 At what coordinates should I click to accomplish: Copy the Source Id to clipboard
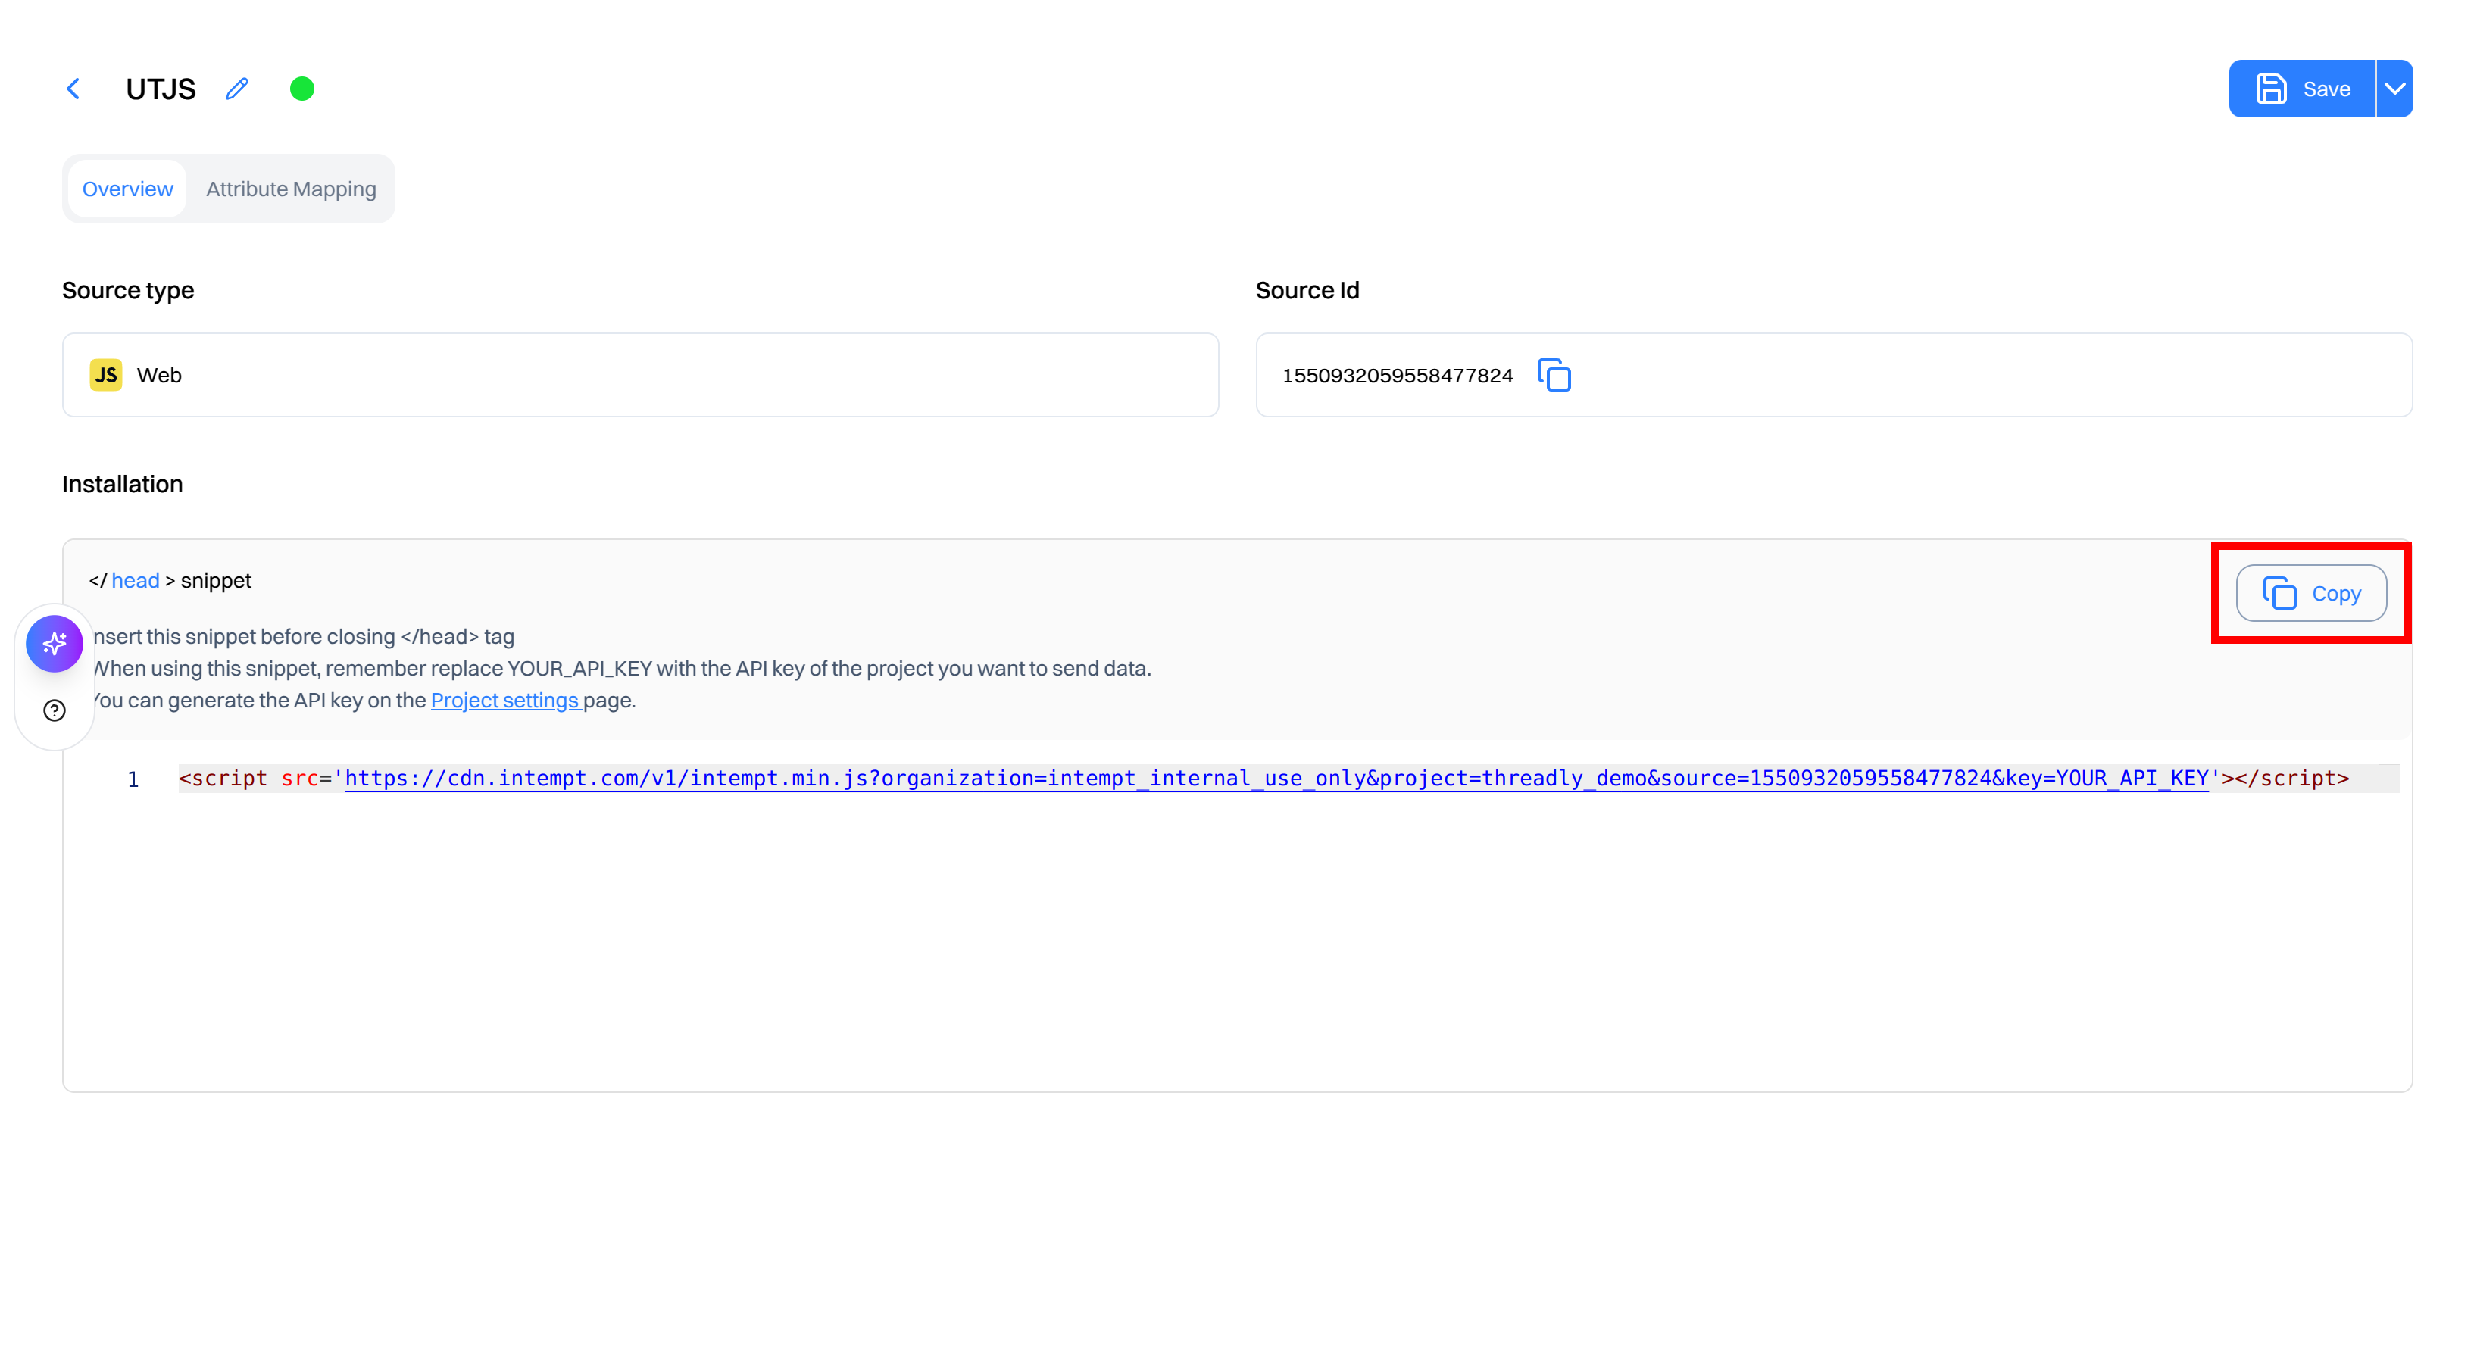pyautogui.click(x=1554, y=376)
